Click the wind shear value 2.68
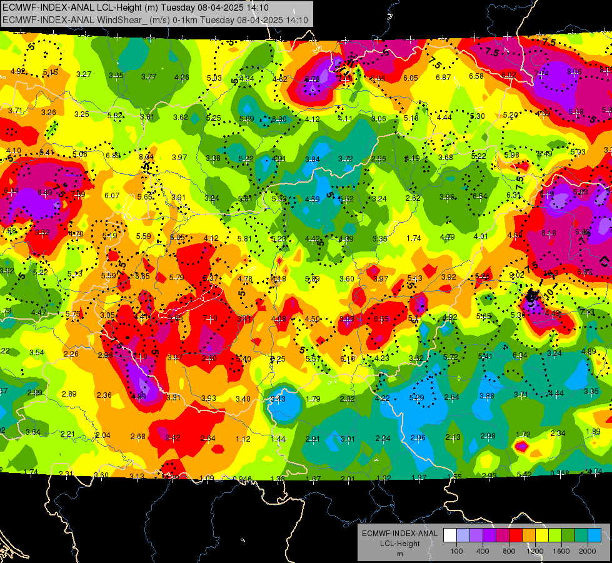 pos(138,437)
